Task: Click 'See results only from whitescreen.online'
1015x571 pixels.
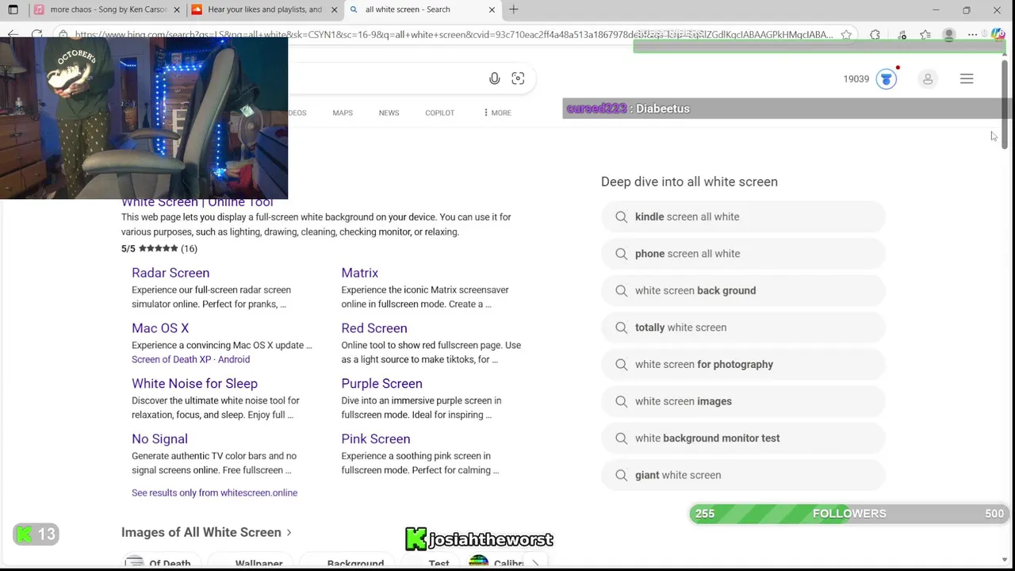Action: coord(214,492)
